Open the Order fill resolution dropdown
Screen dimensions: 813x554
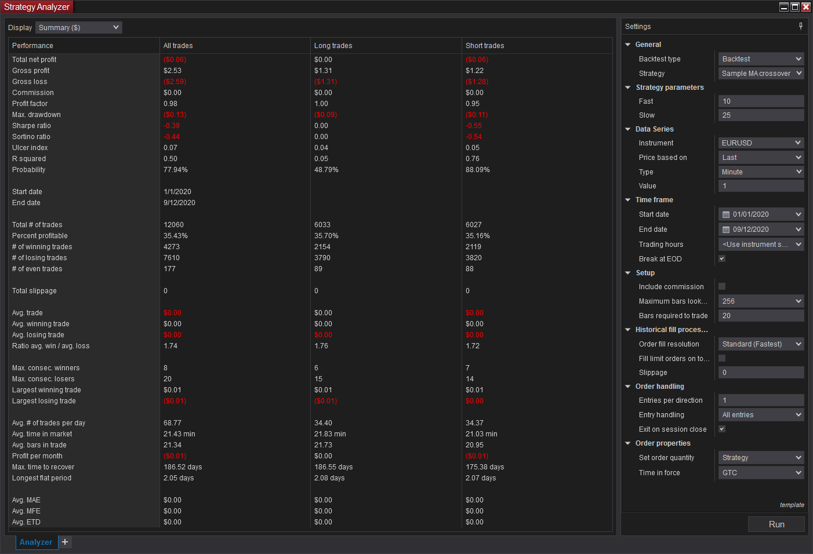pos(761,344)
